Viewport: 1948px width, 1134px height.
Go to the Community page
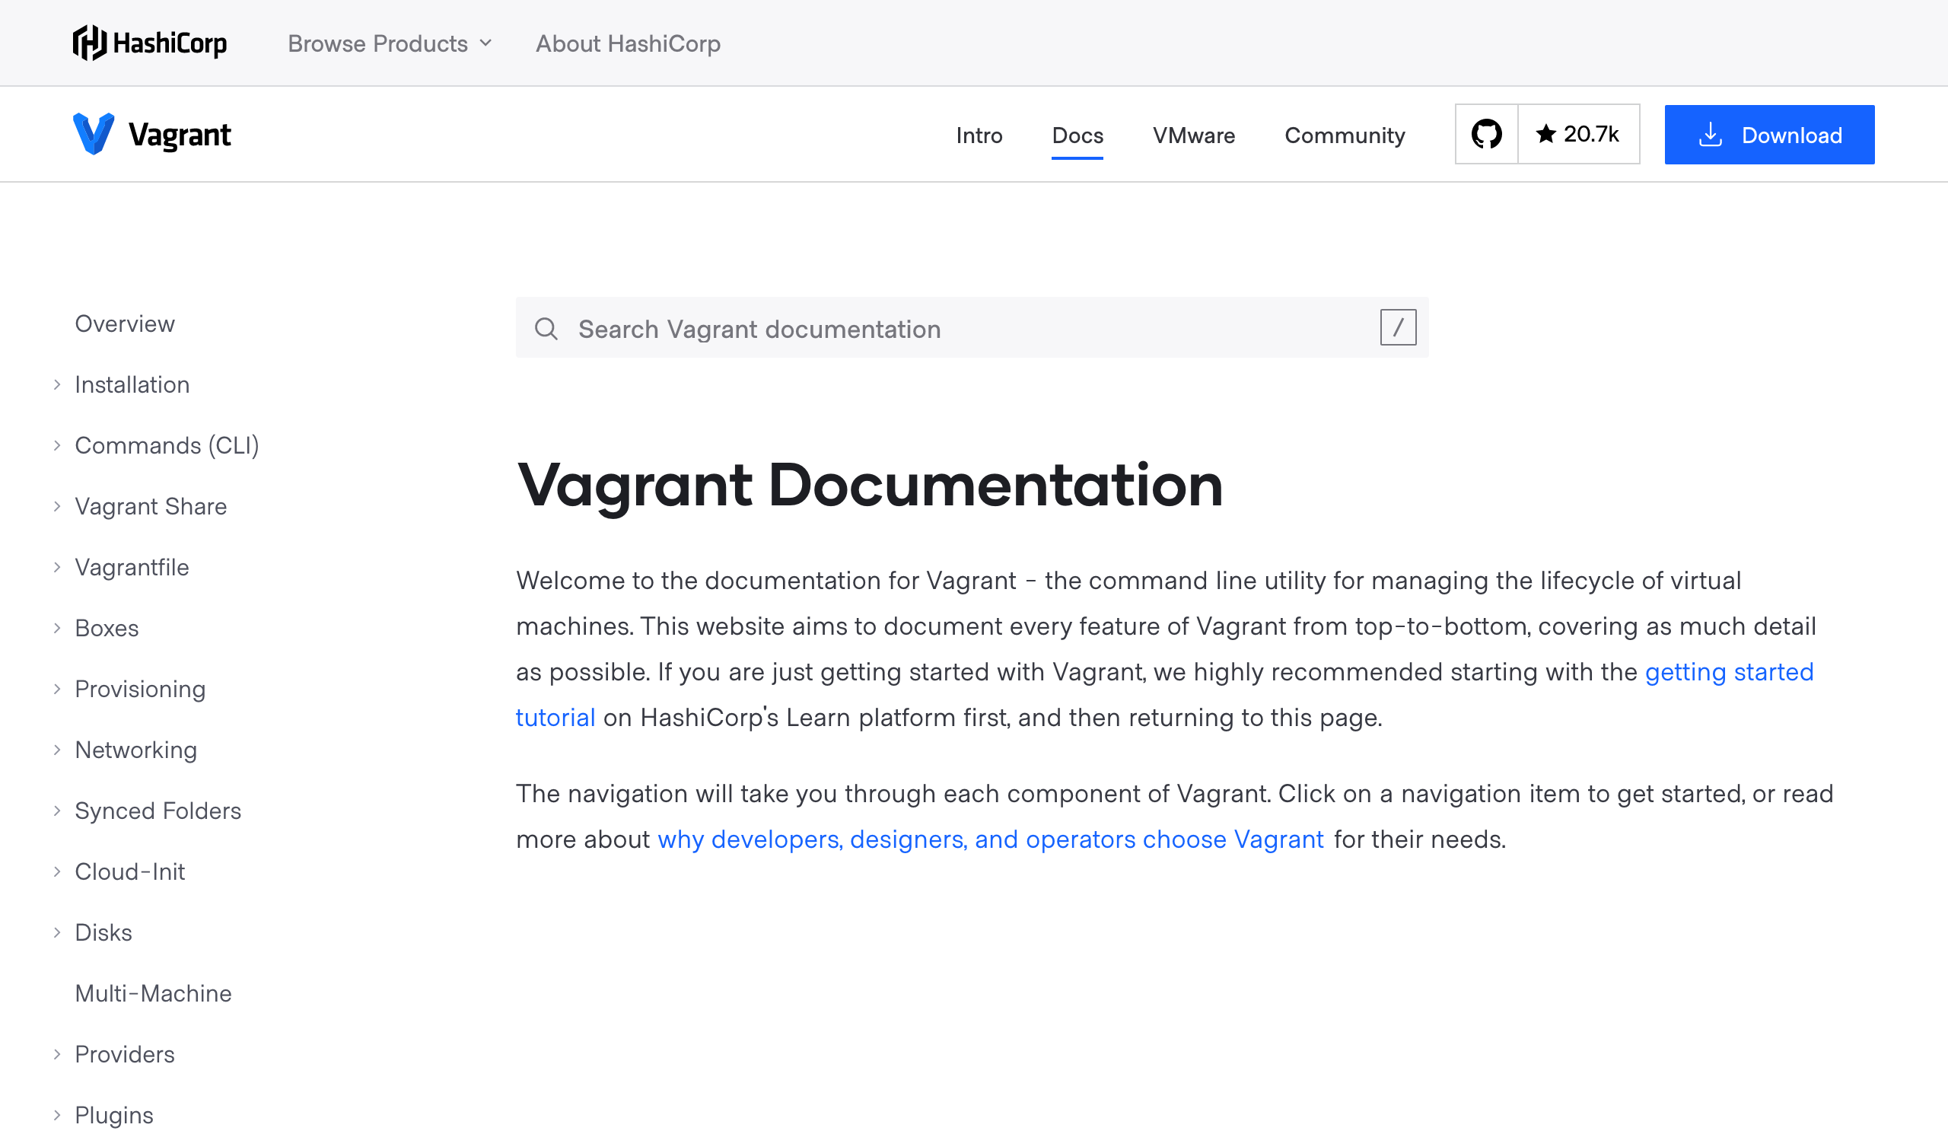click(x=1345, y=135)
